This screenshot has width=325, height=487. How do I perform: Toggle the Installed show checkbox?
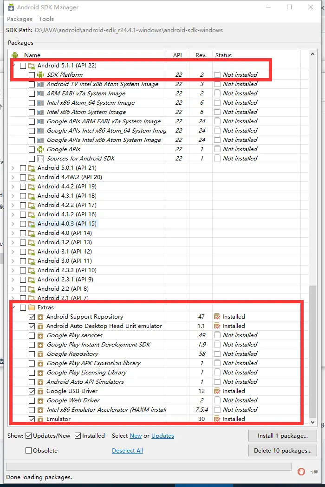(78, 436)
